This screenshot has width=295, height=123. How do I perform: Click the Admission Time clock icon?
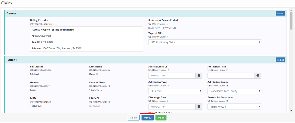(258, 76)
